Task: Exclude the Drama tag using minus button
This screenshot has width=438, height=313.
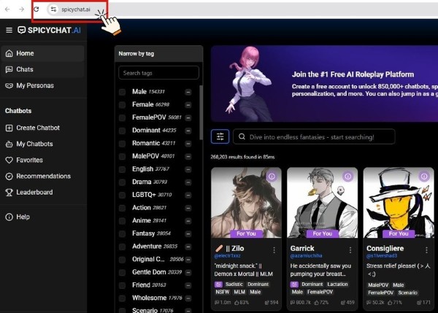Action: 188,182
